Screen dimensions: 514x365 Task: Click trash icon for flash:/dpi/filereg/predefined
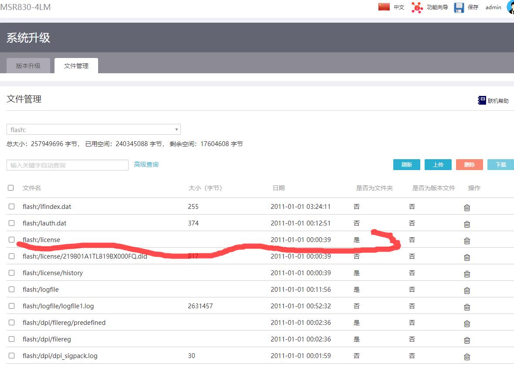click(467, 324)
